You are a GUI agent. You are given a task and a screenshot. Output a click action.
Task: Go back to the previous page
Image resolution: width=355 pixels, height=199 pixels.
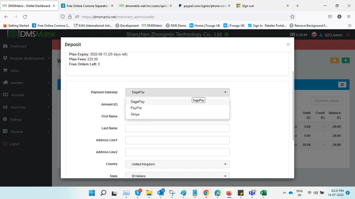coord(6,17)
